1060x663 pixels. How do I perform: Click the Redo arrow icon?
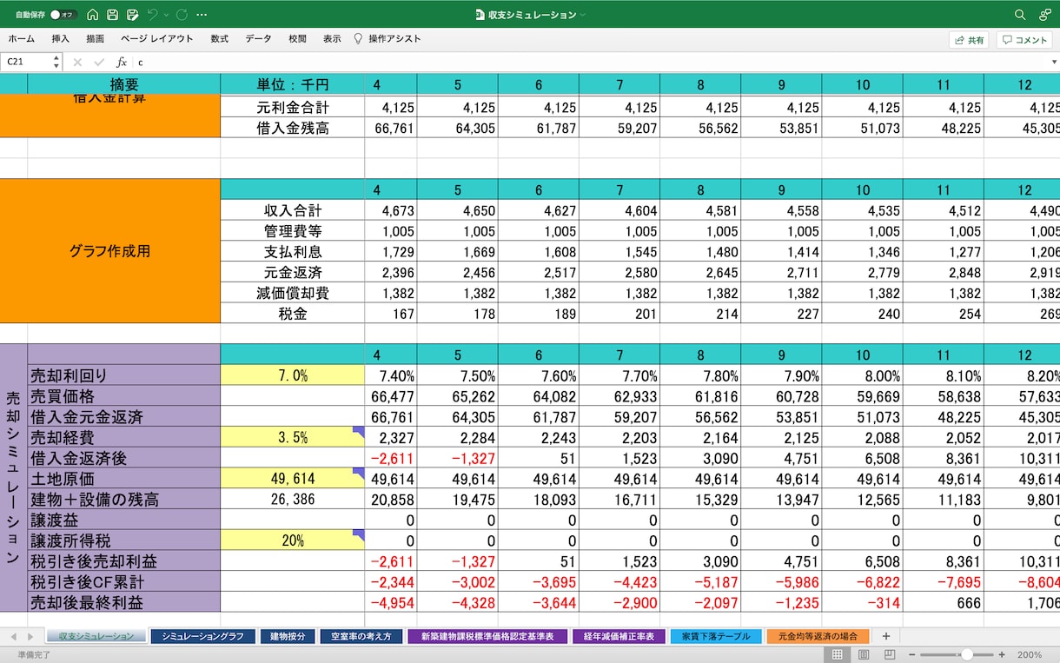point(182,15)
